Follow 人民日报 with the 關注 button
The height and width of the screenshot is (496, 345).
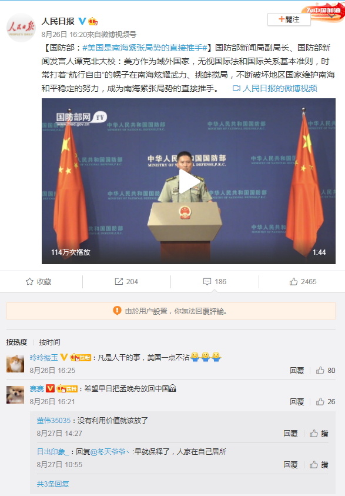pos(289,19)
